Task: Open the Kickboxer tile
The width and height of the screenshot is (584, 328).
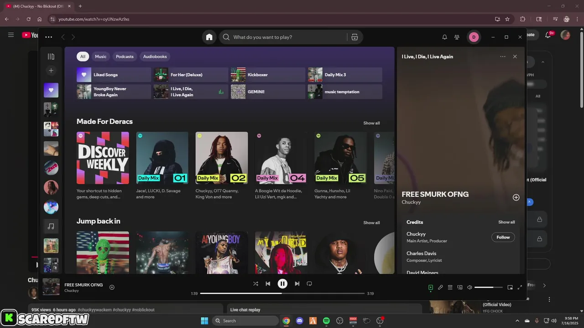Action: pos(268,75)
